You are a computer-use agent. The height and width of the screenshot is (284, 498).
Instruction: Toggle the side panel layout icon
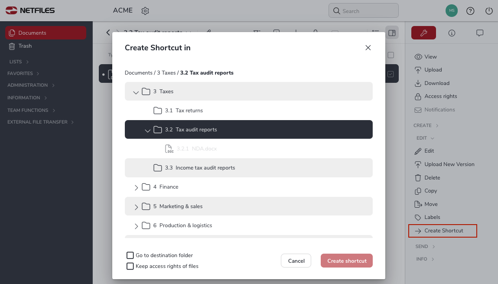[392, 33]
